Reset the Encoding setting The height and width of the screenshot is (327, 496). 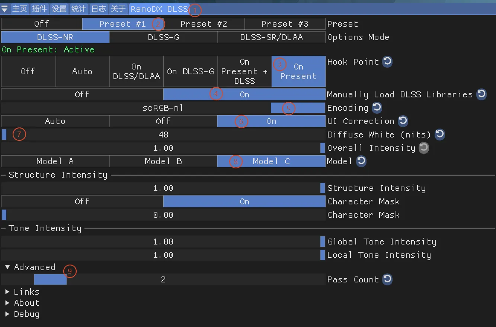tap(377, 108)
